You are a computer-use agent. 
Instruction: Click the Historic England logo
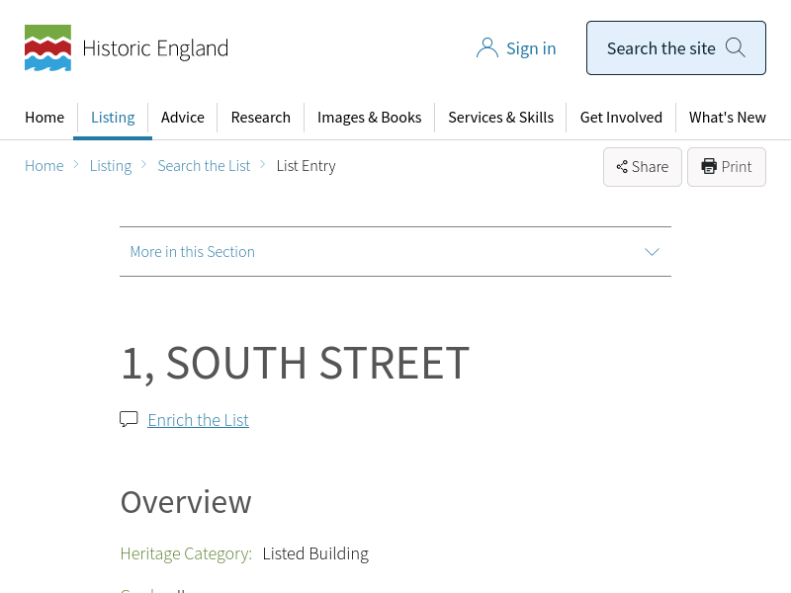click(126, 48)
